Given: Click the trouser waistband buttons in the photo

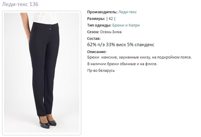Looking at the screenshot, I should point(50,27).
